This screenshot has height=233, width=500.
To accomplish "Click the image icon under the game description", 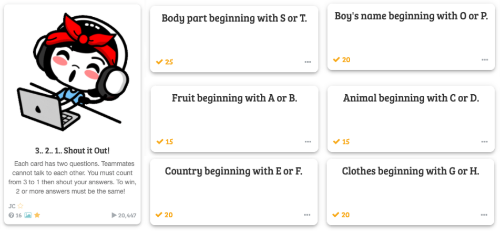I will [28, 215].
